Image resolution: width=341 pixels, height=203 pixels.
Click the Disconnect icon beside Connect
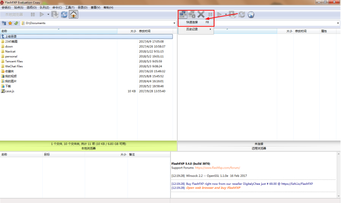(191, 15)
